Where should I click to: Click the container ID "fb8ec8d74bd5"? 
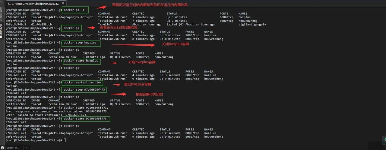16,25
